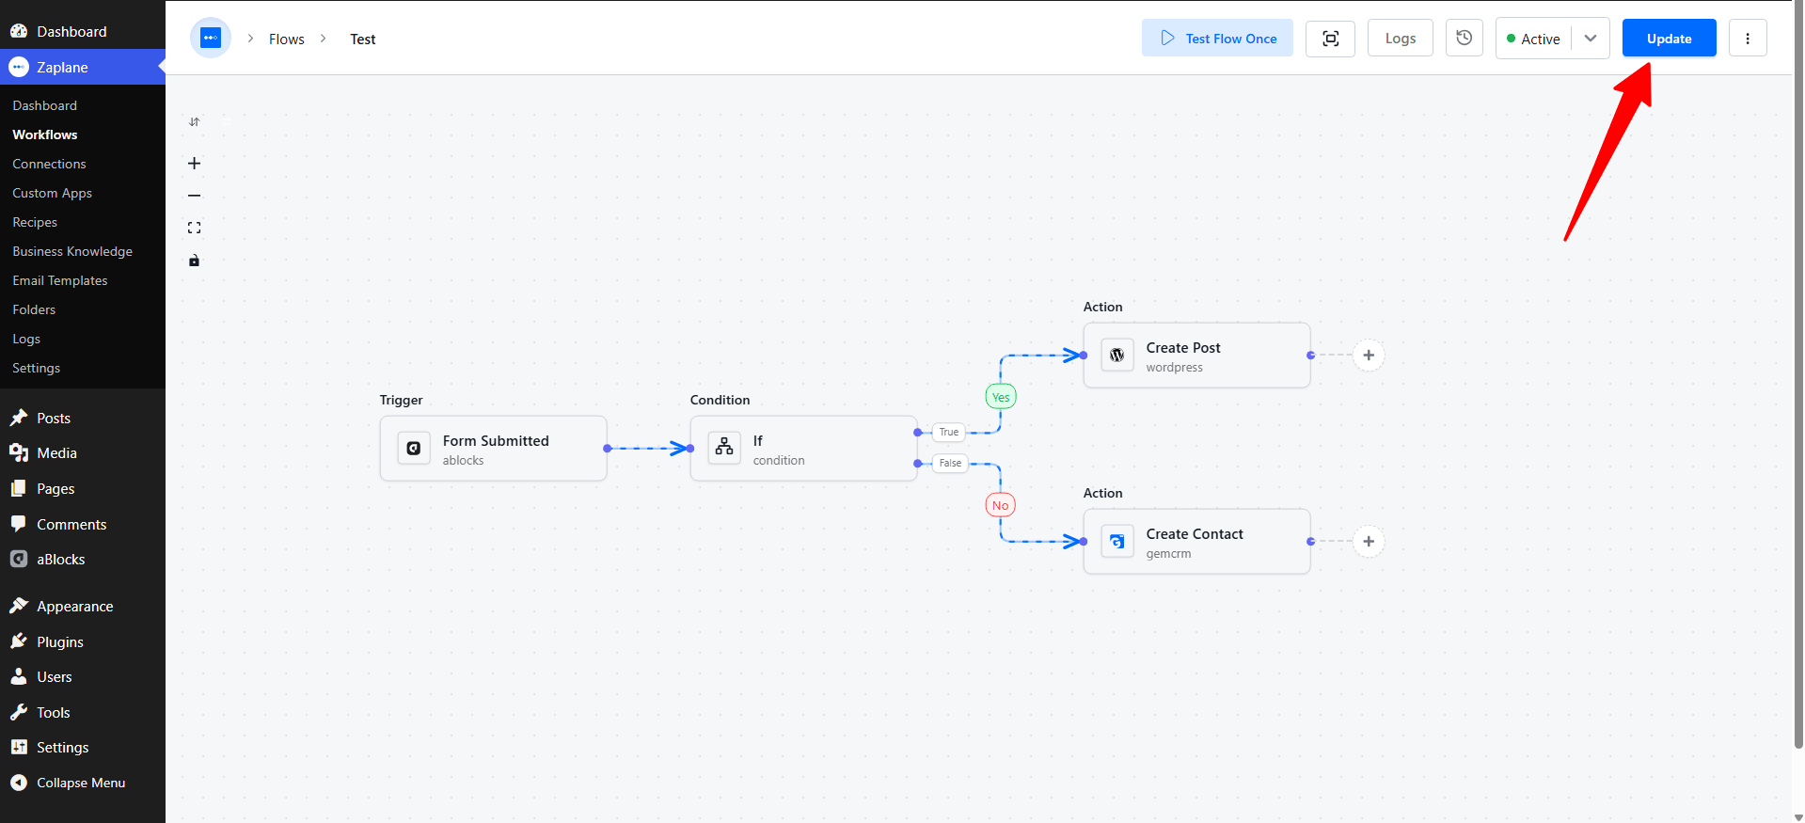Click the play icon in Test Flow Once

point(1167,39)
